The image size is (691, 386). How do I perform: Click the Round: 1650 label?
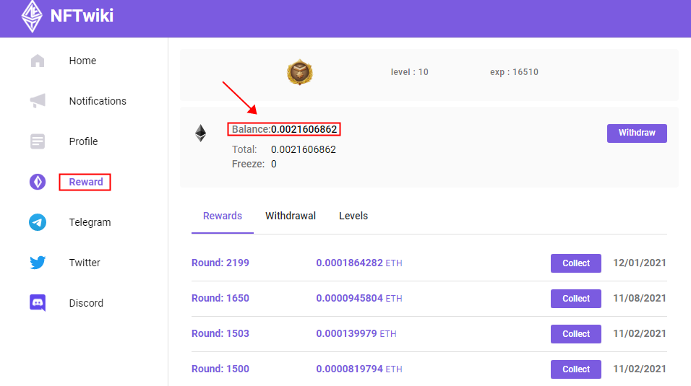(220, 298)
